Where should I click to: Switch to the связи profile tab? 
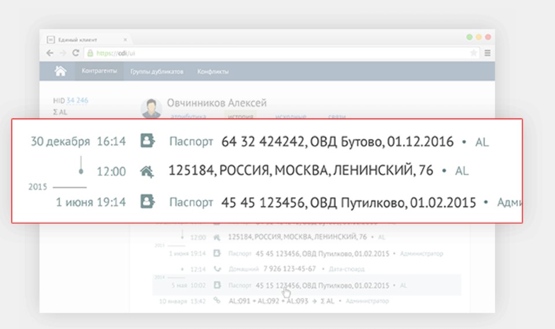[x=336, y=116]
